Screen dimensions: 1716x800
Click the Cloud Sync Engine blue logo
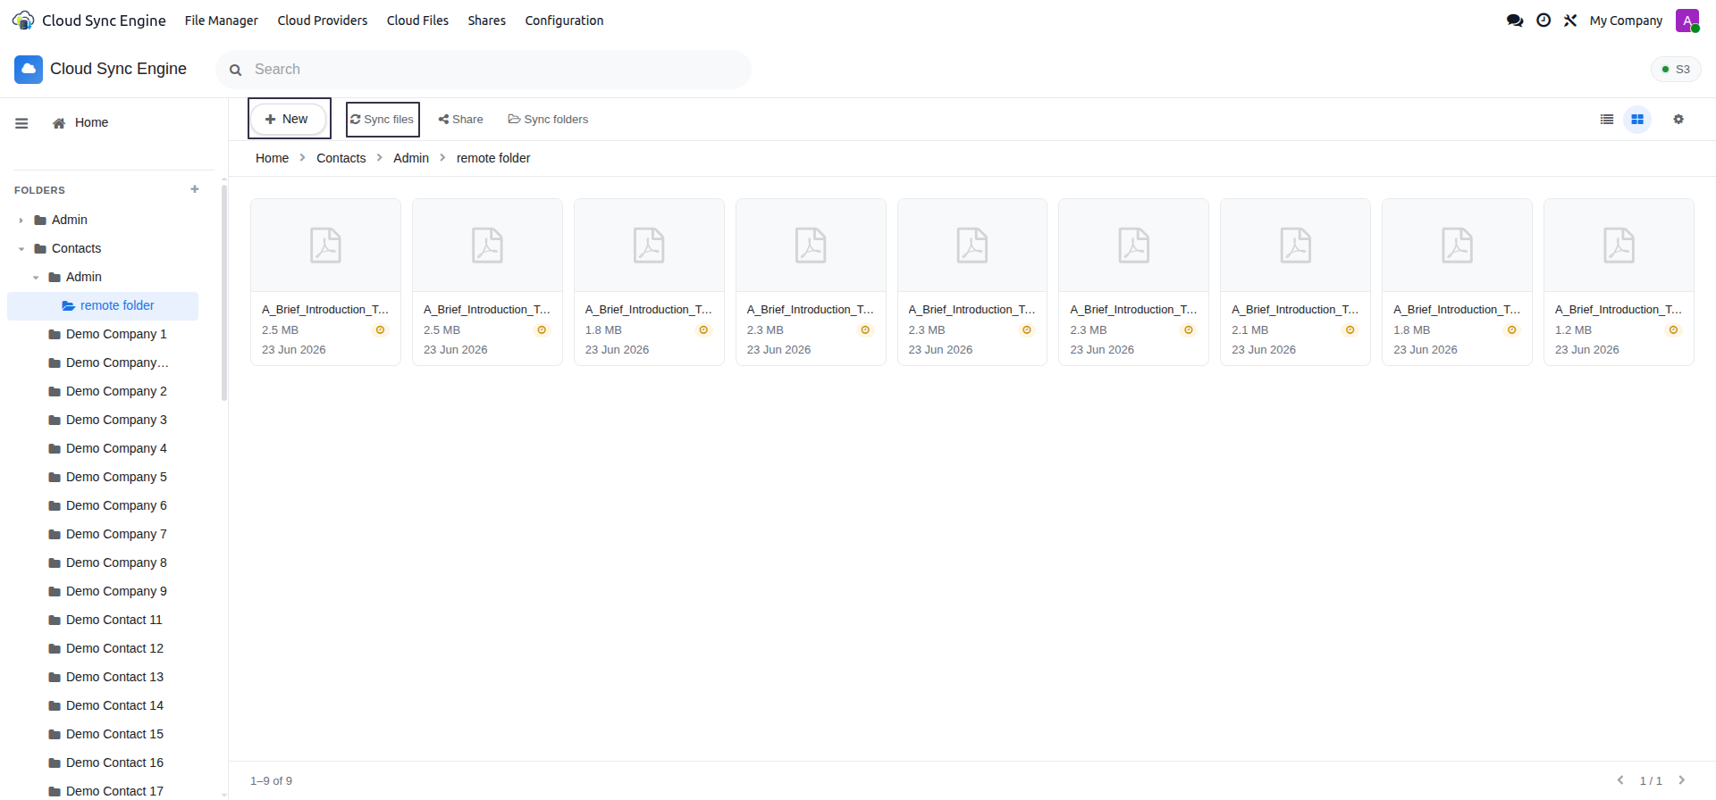29,70
